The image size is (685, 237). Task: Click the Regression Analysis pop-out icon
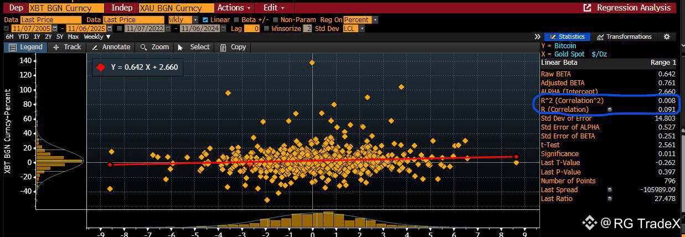point(588,8)
